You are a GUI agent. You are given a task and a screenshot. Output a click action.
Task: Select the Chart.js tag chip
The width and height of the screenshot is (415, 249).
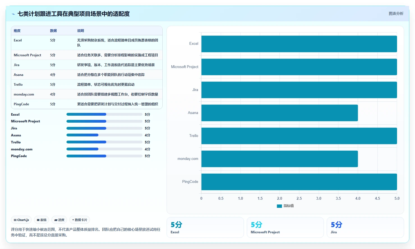(x=21, y=220)
